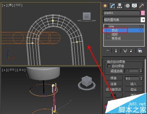Select 样条线 sub-object level
The image size is (147, 114).
116,38
